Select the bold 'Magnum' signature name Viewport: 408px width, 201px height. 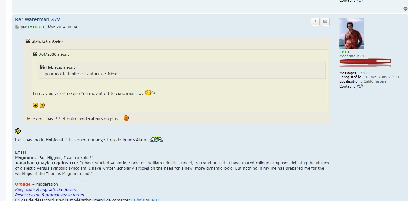(x=24, y=157)
